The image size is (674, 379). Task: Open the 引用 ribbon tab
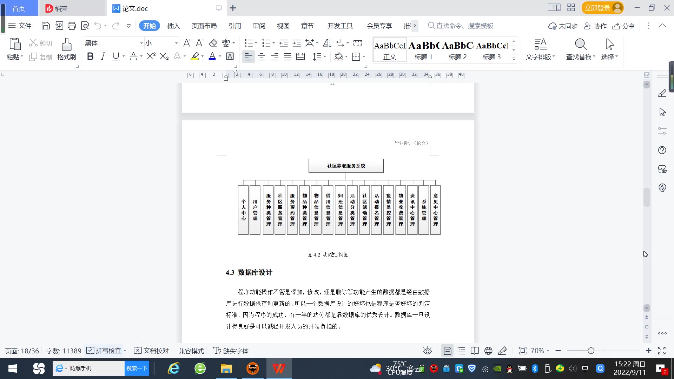234,26
